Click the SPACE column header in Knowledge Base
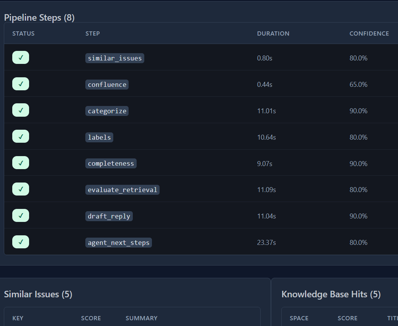Image resolution: width=398 pixels, height=326 pixels. click(x=299, y=318)
